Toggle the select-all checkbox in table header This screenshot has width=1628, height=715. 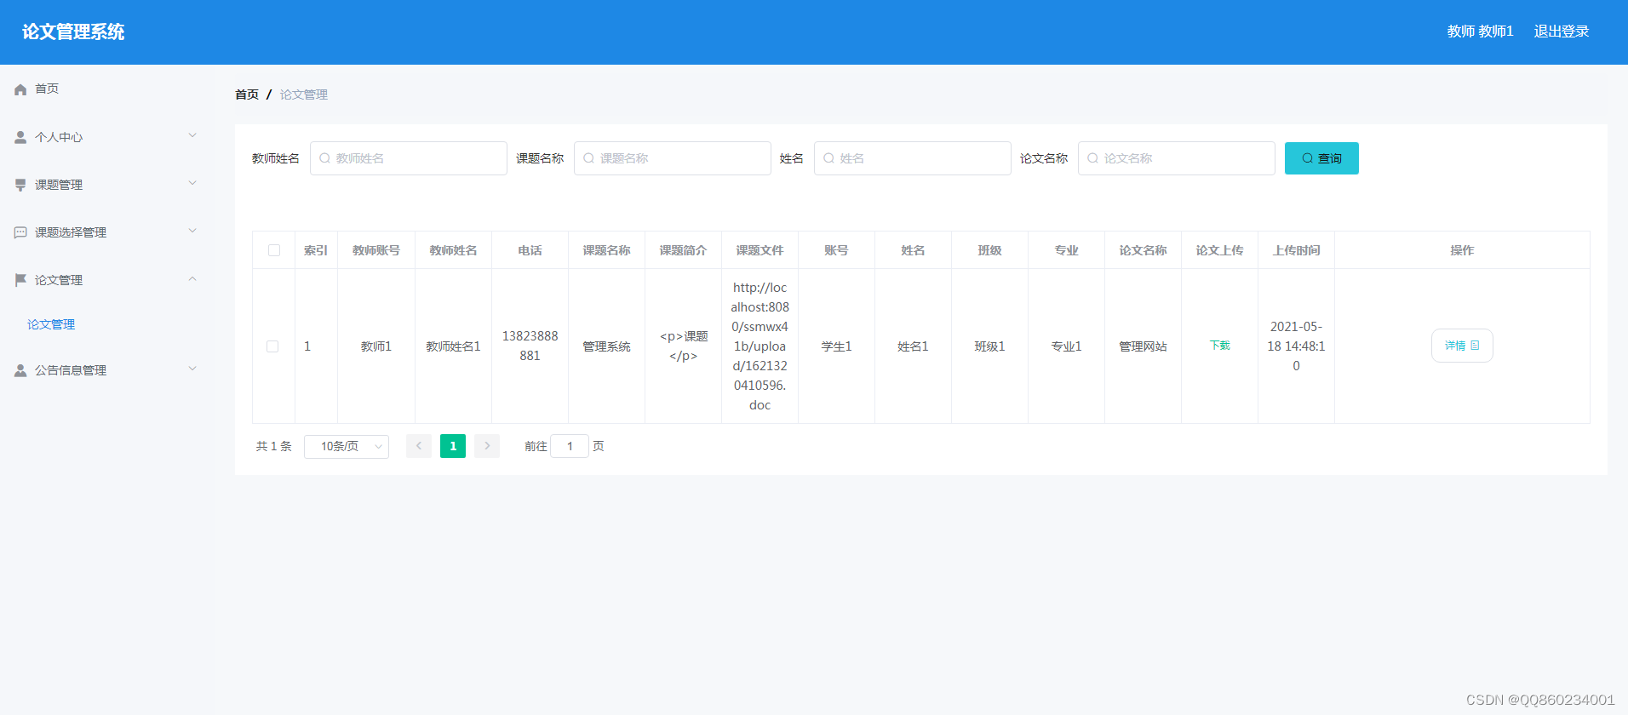click(x=274, y=250)
